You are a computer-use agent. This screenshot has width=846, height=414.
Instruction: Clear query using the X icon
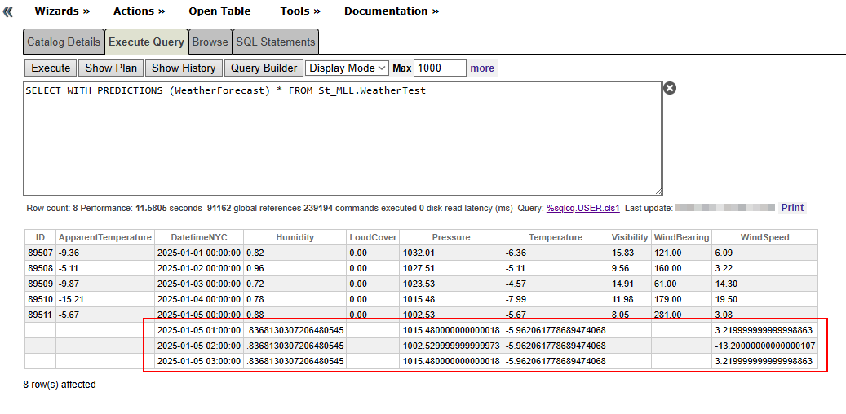[670, 88]
